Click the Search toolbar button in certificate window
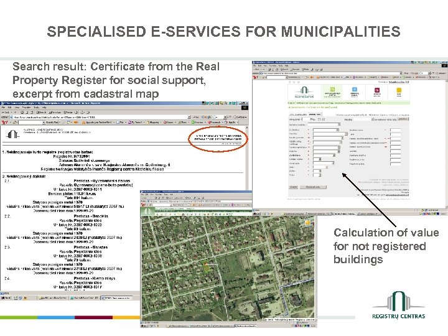 click(x=41, y=113)
